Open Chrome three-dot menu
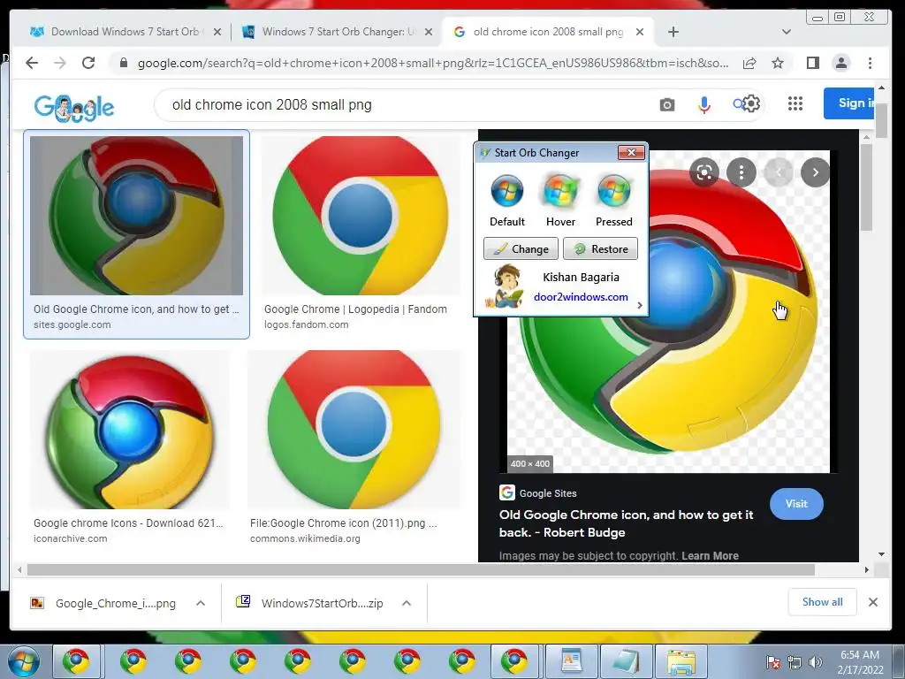Viewport: 905px width, 679px height. coord(870,63)
